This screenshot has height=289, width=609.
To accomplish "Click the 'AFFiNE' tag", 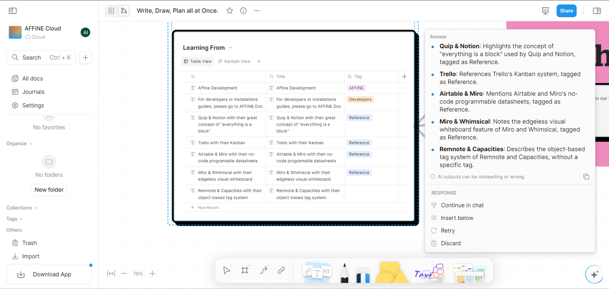I will [x=356, y=88].
